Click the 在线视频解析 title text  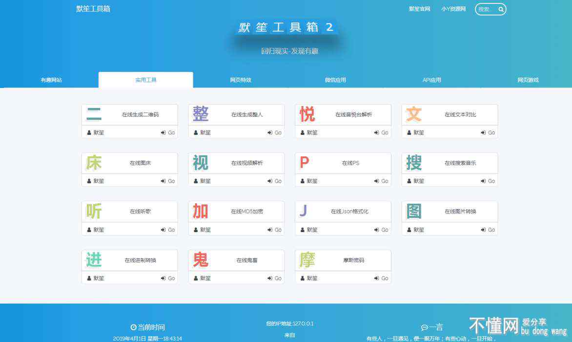point(247,163)
